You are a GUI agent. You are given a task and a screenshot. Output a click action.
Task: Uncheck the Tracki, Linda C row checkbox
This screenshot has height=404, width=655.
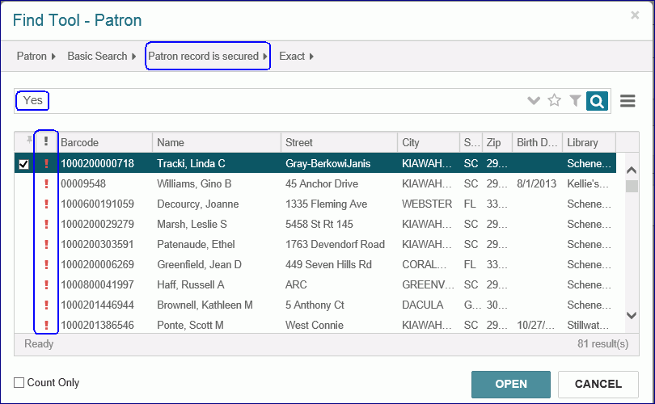pos(23,164)
